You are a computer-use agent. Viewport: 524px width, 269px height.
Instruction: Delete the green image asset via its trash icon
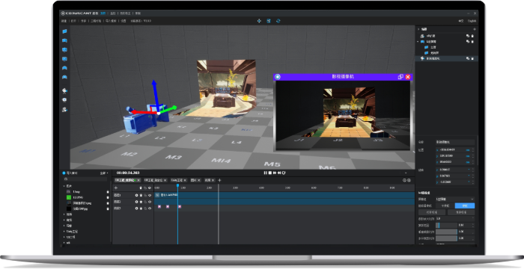[x=108, y=197]
